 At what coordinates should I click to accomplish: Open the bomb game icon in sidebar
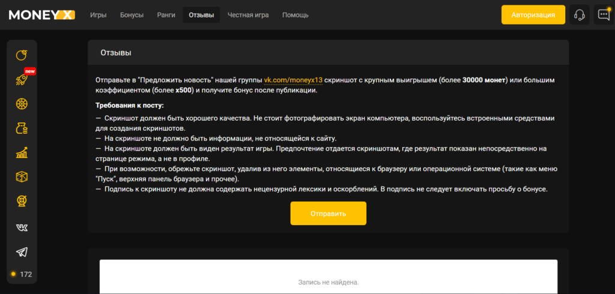point(22,55)
